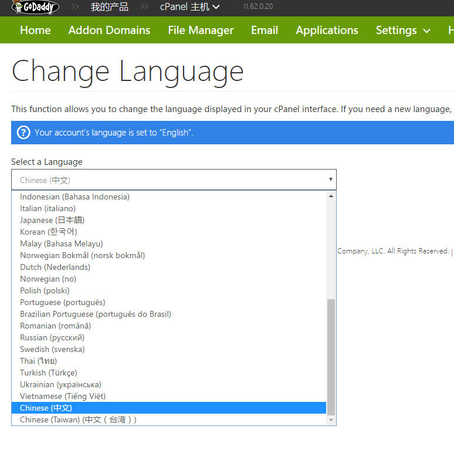The height and width of the screenshot is (450, 454).
Task: Open the Email menu item
Action: [265, 30]
